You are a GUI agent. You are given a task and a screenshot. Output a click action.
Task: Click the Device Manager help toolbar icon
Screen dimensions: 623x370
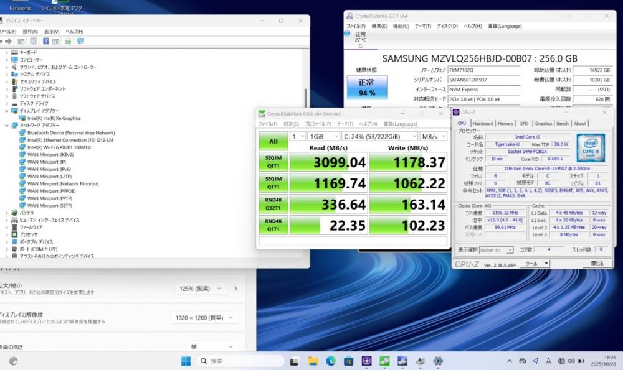(45, 41)
